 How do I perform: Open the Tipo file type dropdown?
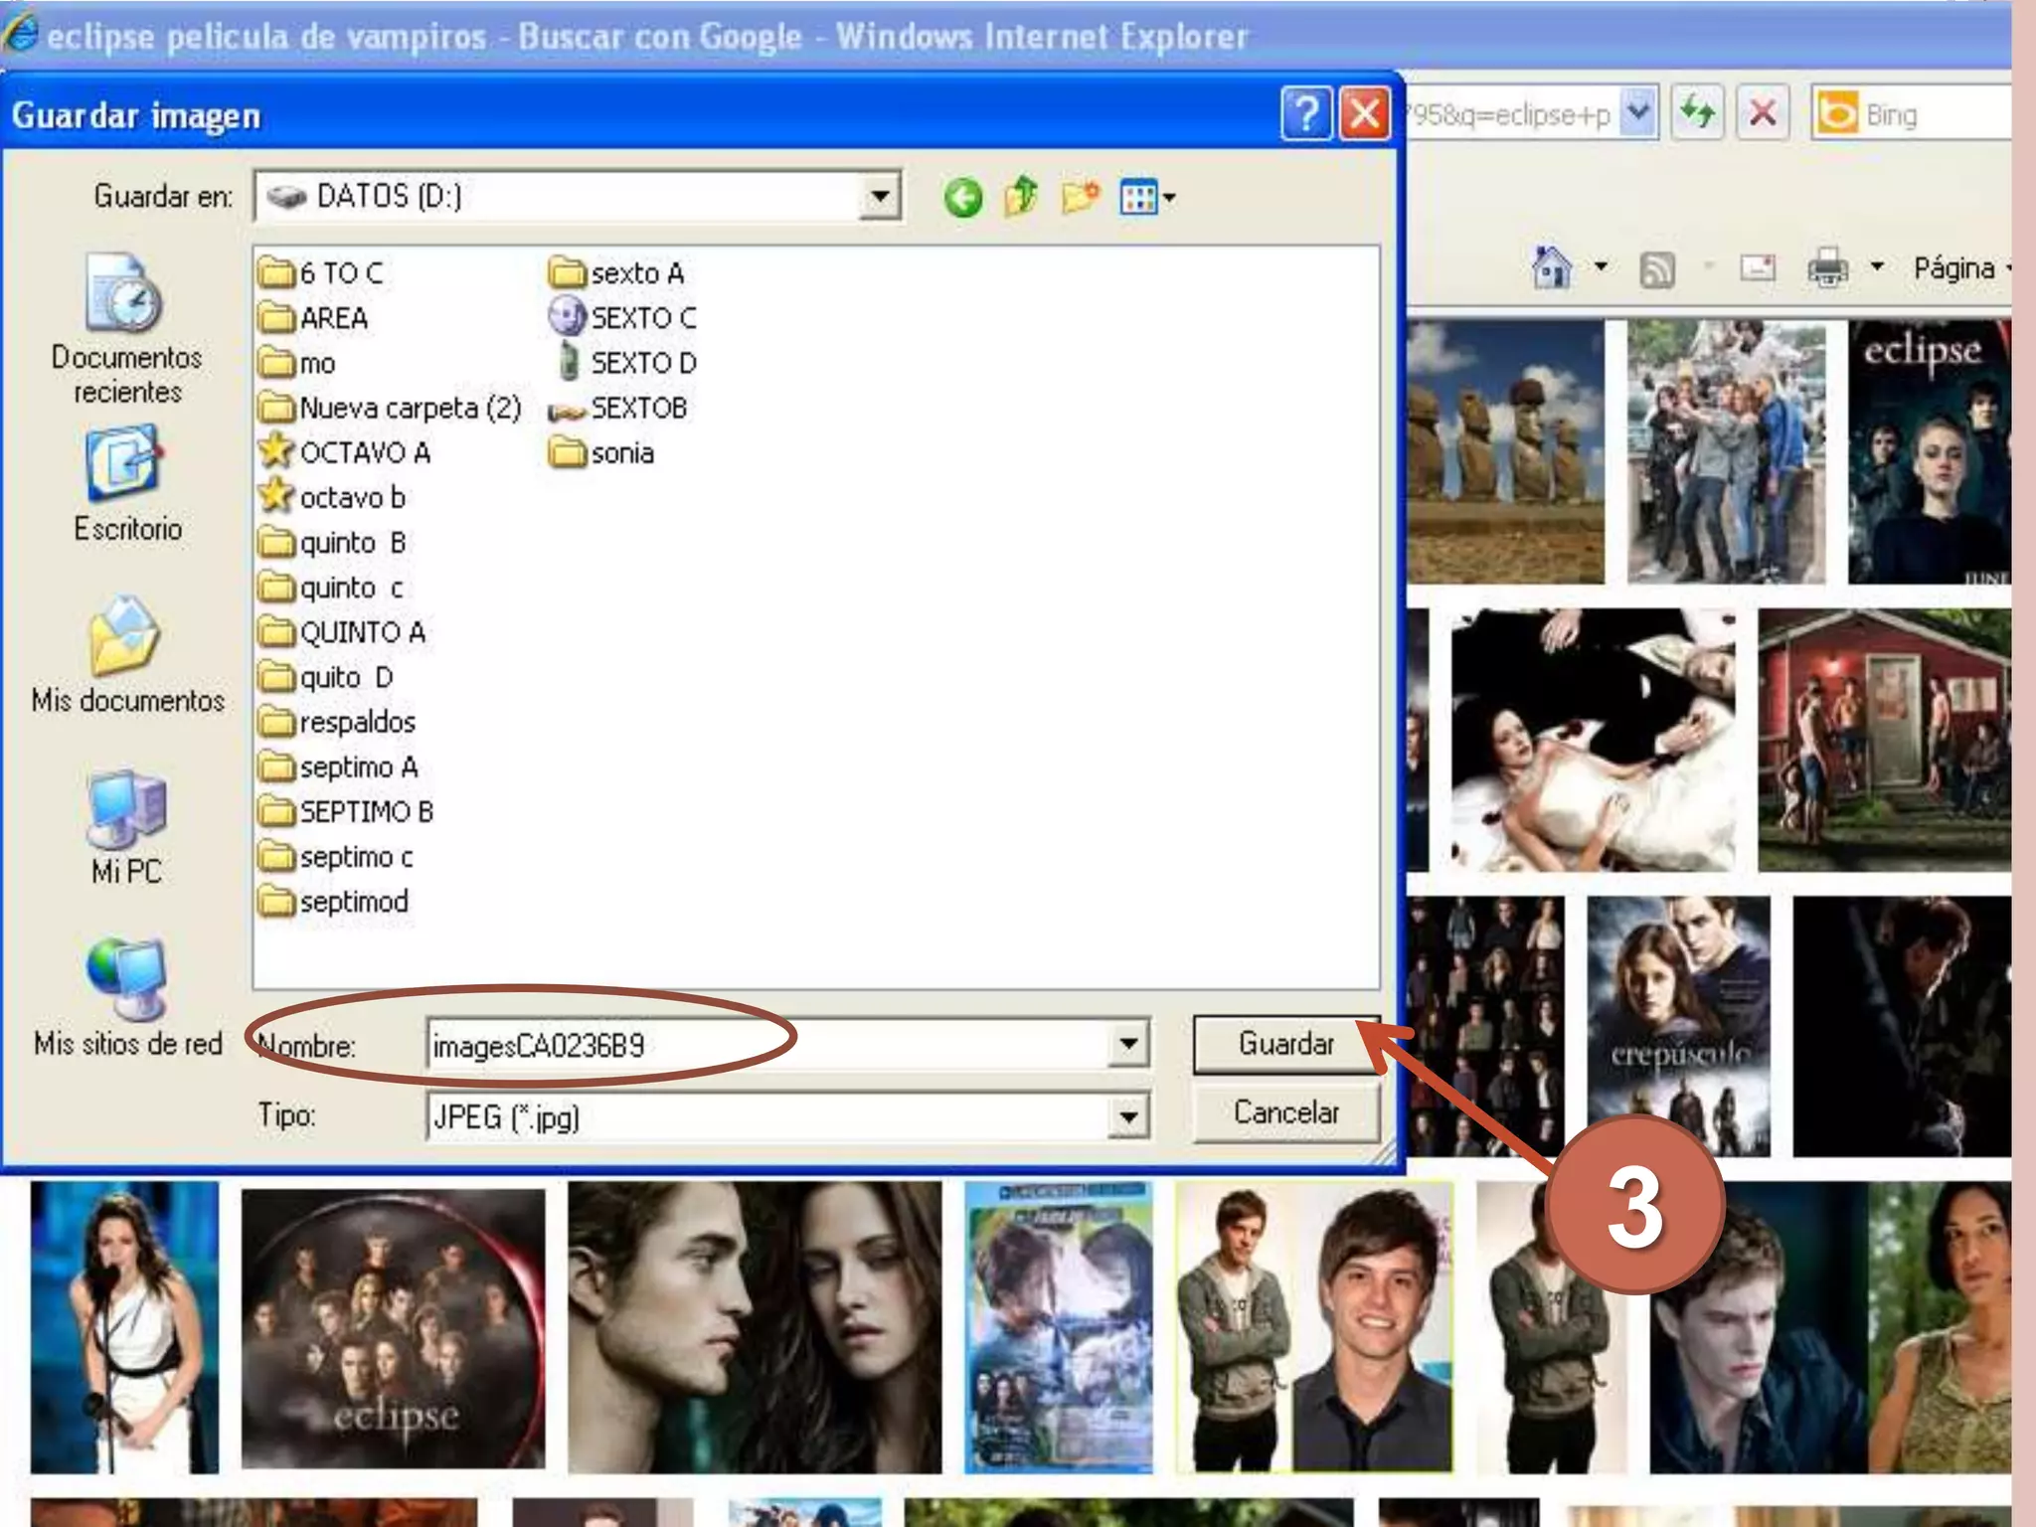pyautogui.click(x=1128, y=1116)
